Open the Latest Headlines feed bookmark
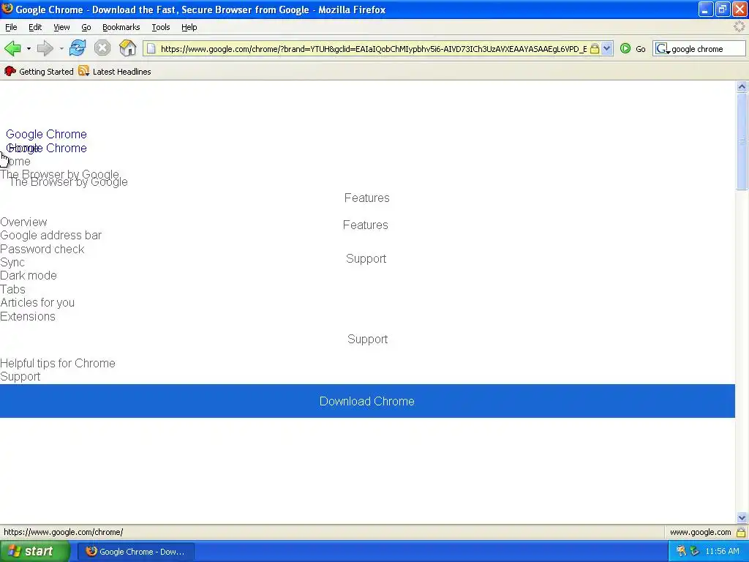 click(115, 72)
